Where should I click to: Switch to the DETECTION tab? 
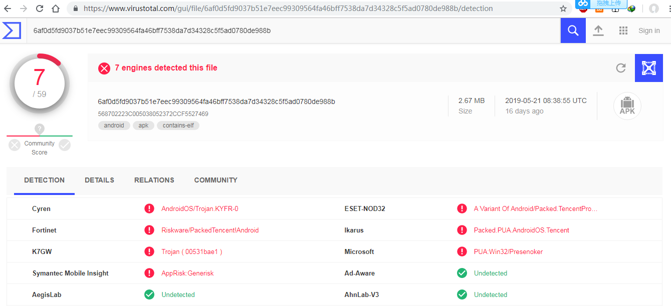point(44,180)
